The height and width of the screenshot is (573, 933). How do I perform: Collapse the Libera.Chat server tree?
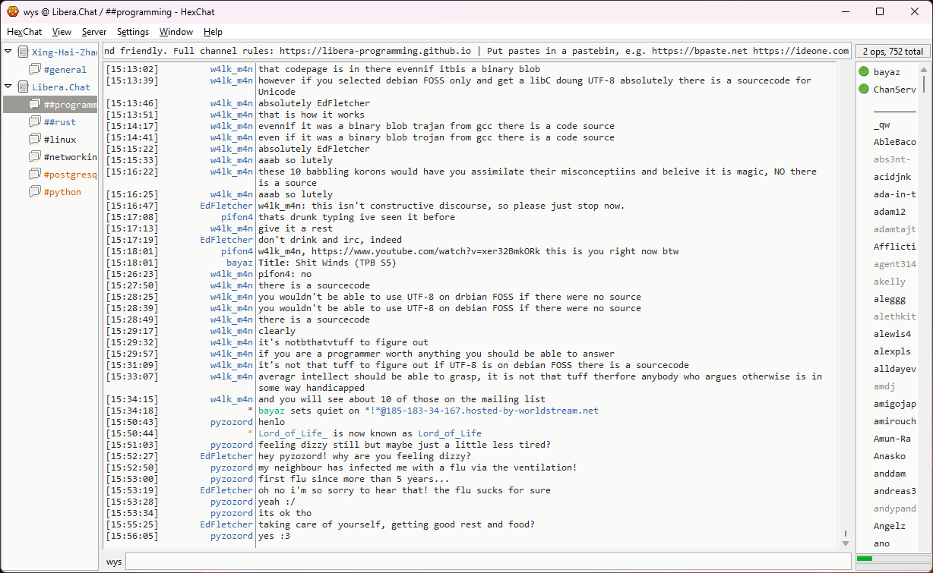8,87
